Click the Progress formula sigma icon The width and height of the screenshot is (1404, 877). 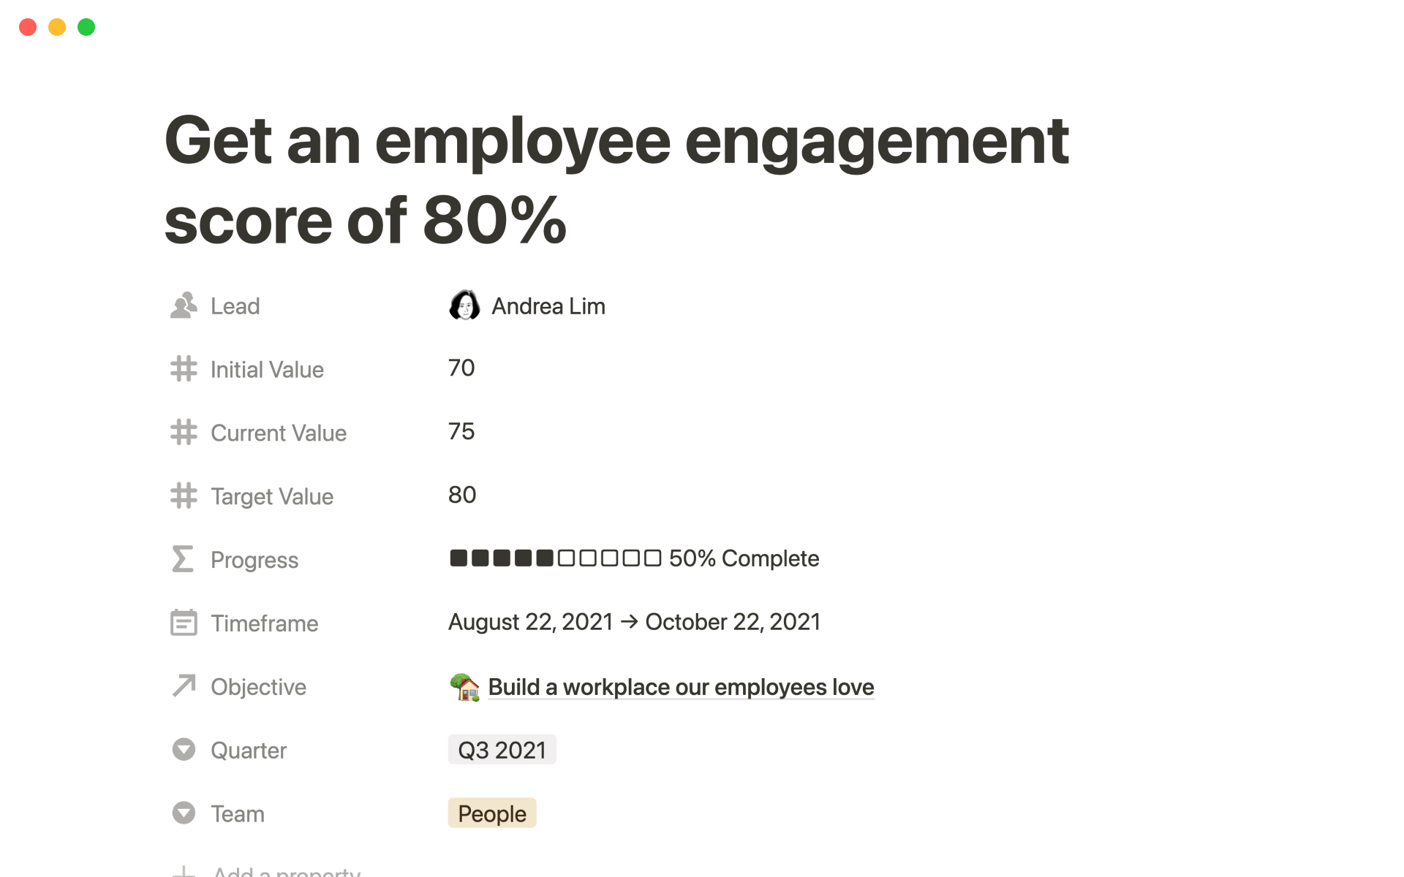183,559
